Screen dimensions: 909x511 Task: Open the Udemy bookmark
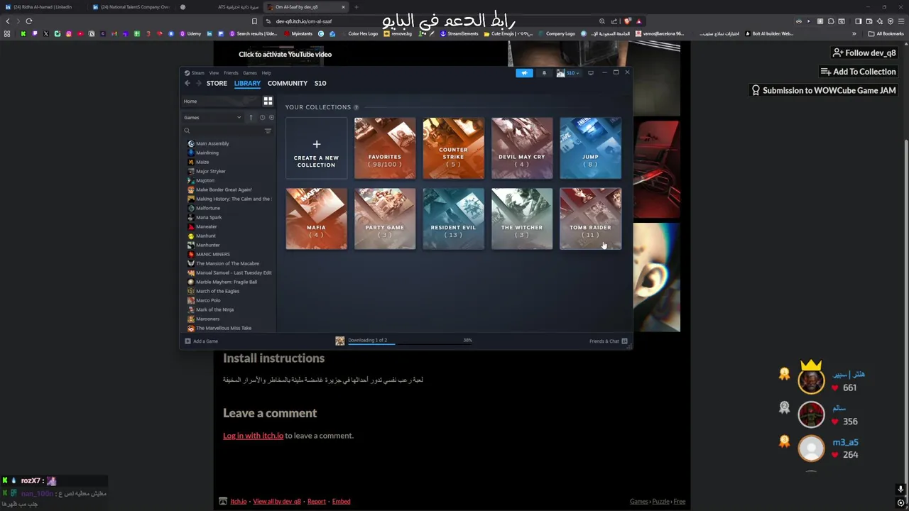(x=190, y=33)
